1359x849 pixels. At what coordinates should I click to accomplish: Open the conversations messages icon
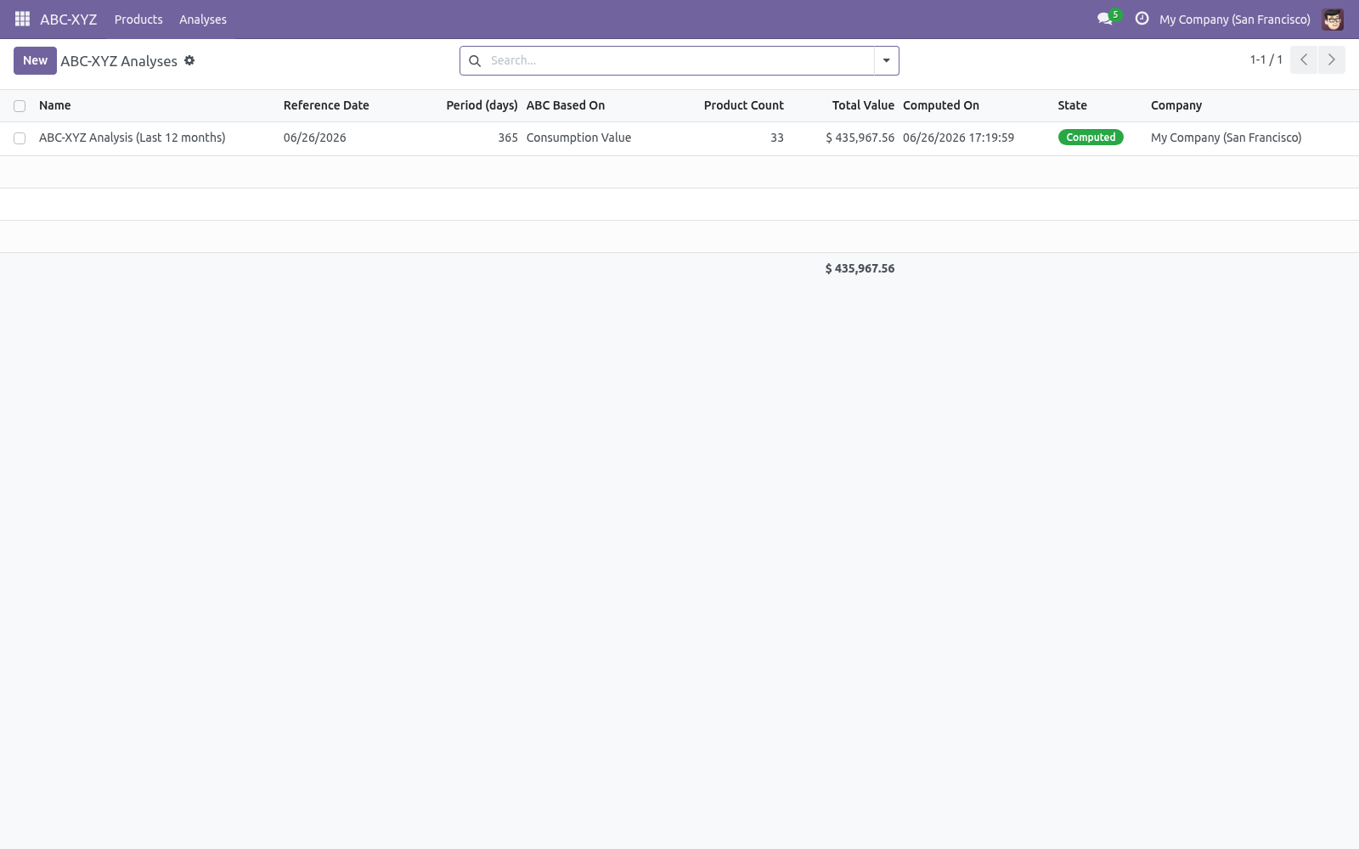click(1104, 19)
